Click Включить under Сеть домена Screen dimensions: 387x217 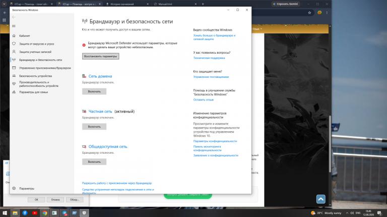94,91
